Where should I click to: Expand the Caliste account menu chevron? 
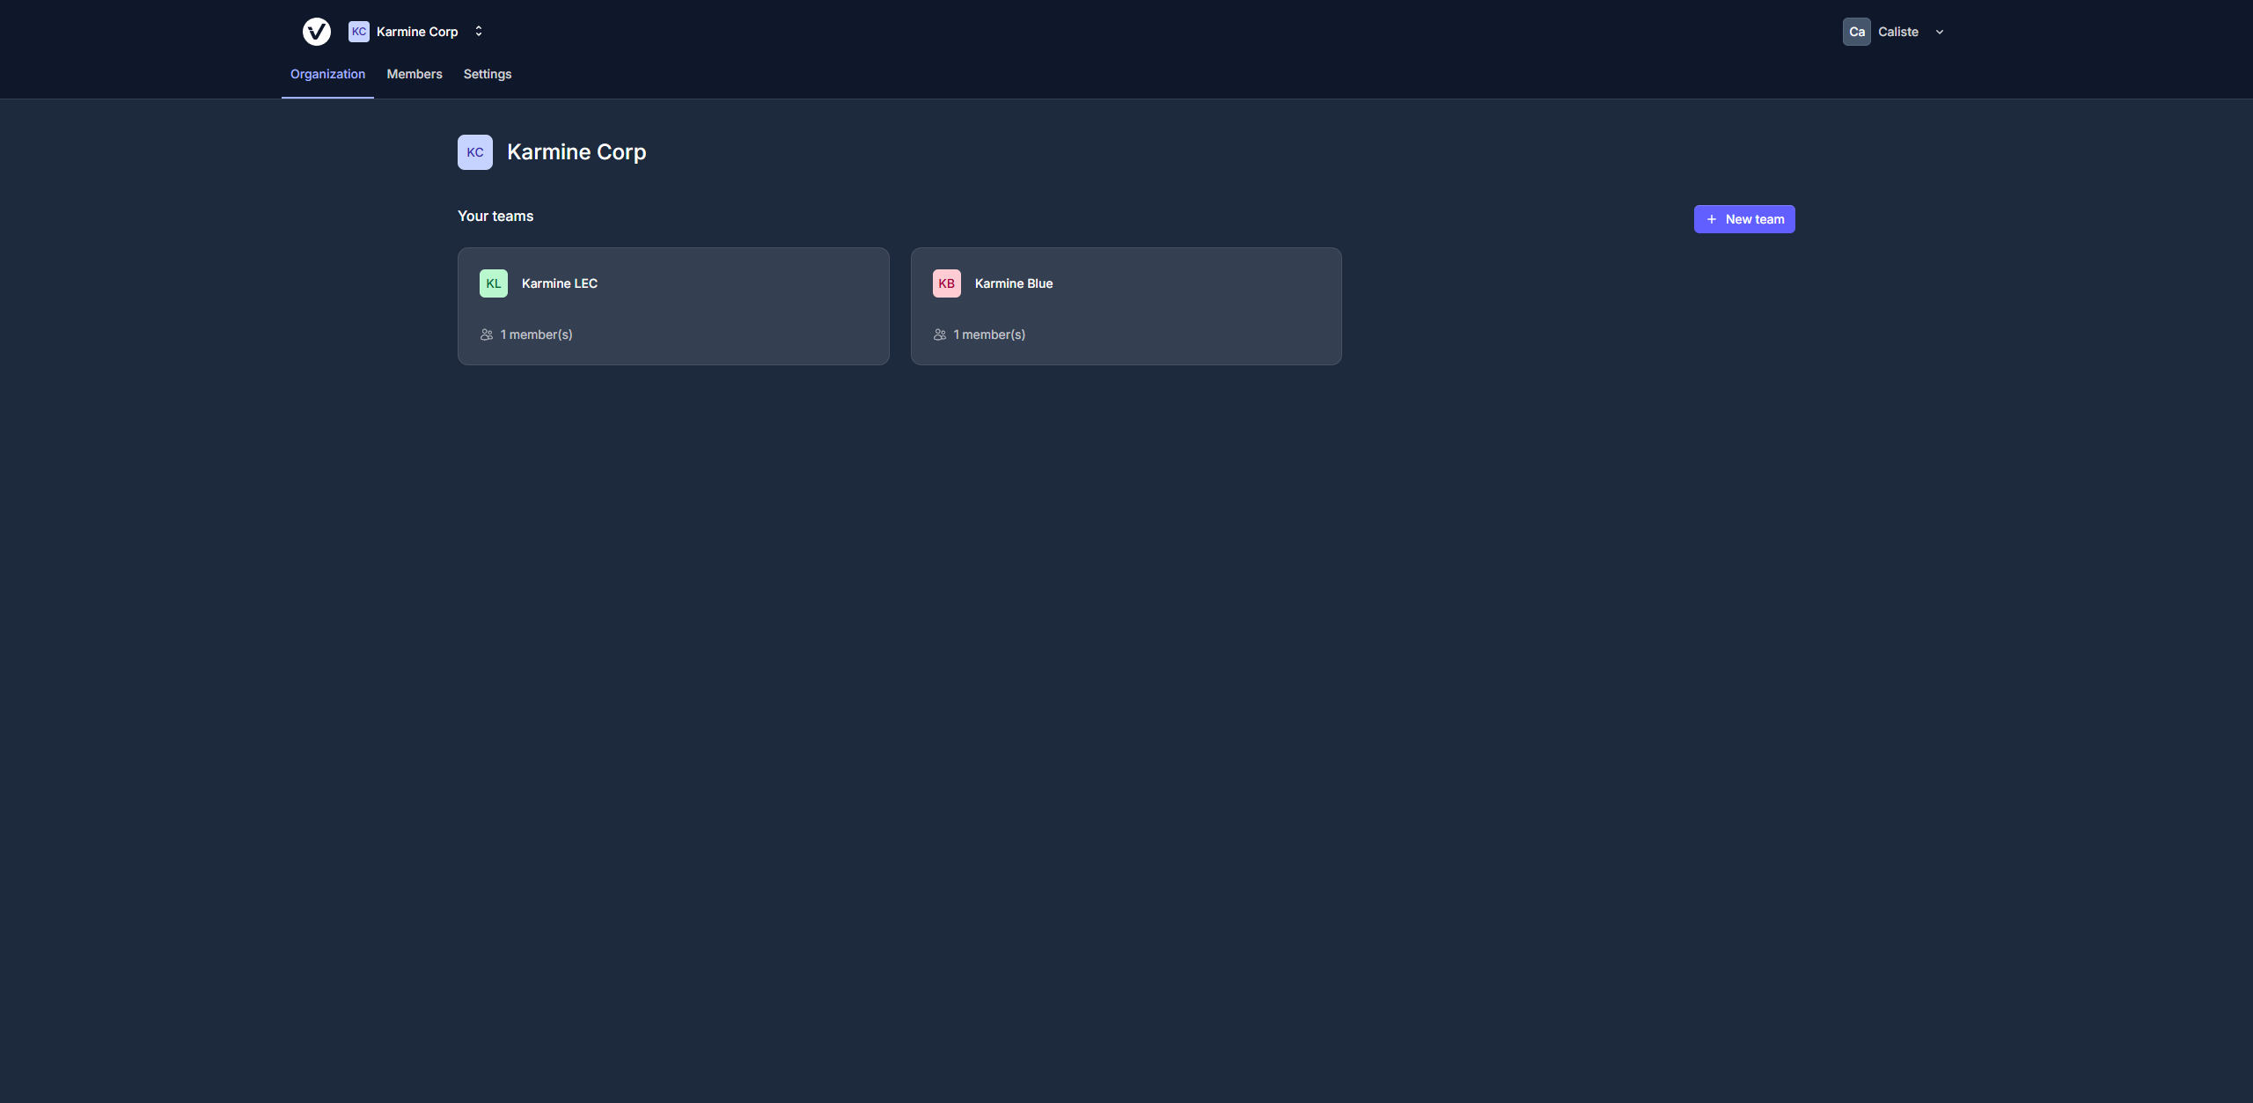[1940, 32]
